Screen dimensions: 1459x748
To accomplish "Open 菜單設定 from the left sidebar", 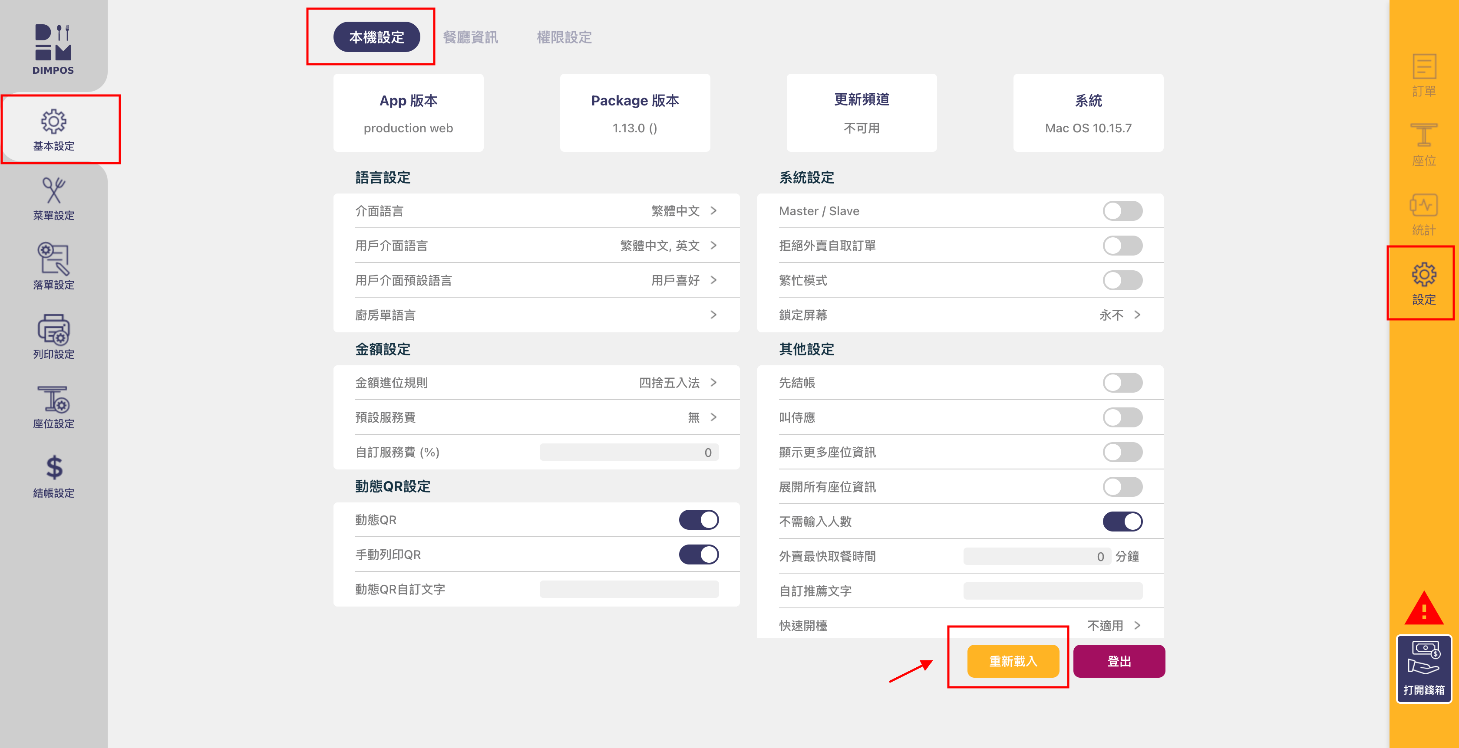I will [x=53, y=198].
